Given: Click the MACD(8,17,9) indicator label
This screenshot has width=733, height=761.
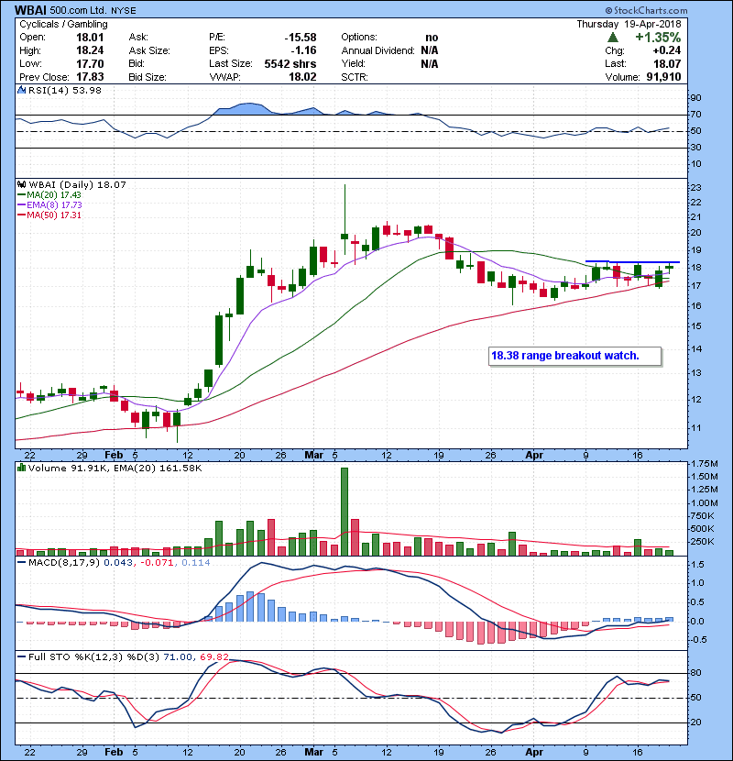Looking at the screenshot, I should 64,562.
